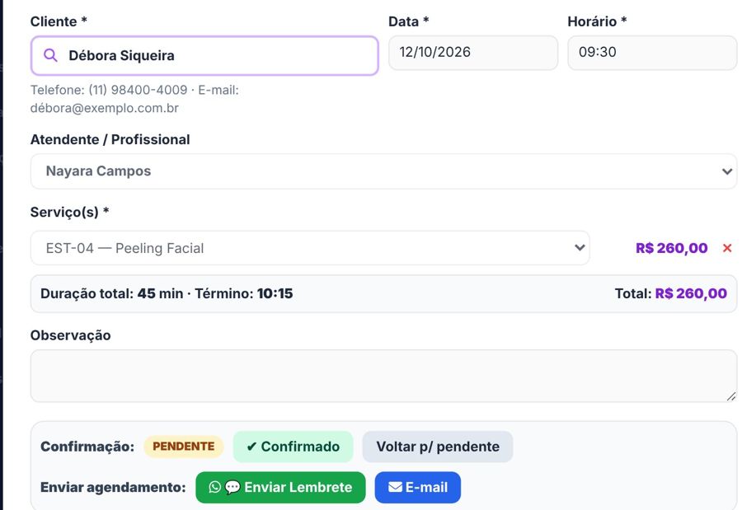Click the WhatsApp icon on Enviar Lembrete

pyautogui.click(x=215, y=487)
